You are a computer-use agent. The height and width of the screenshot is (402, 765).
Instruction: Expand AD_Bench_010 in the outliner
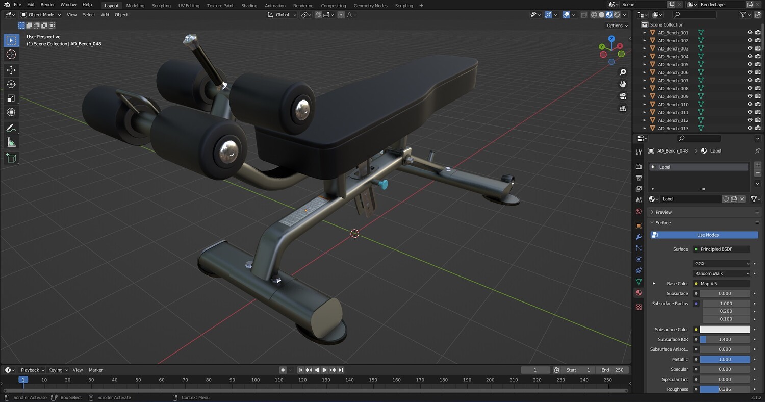tap(645, 105)
